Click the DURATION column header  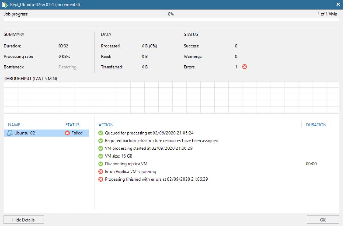(x=316, y=125)
